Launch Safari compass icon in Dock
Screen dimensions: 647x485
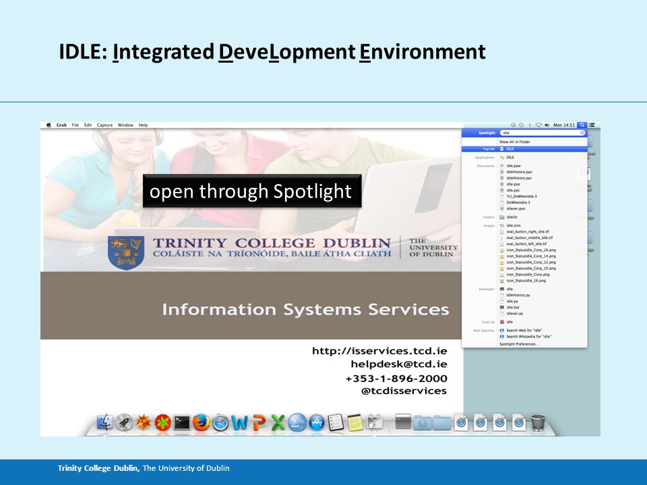(220, 423)
